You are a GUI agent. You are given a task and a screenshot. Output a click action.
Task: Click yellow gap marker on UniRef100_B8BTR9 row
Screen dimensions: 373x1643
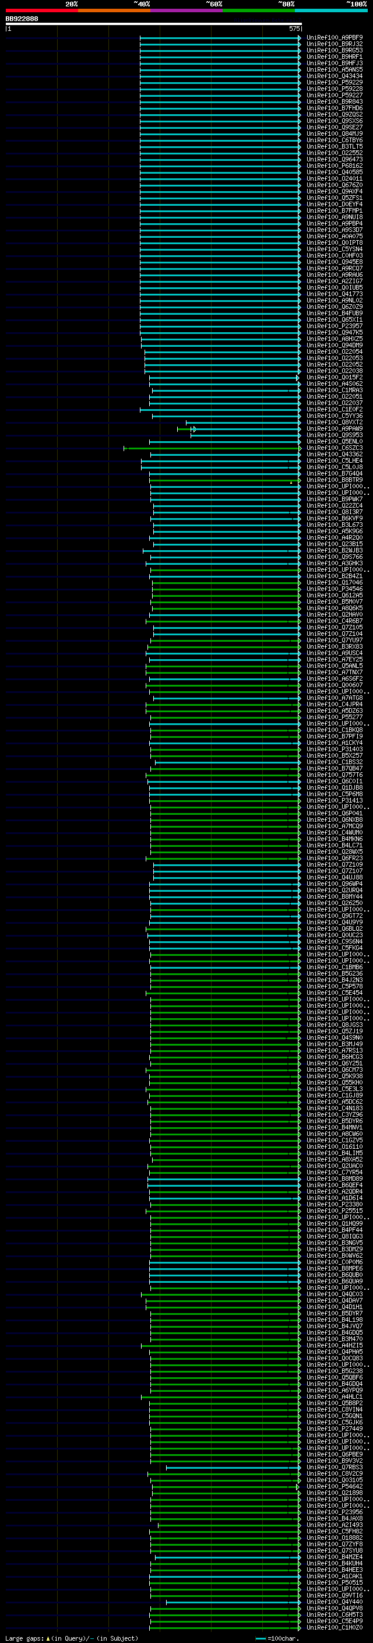pyautogui.click(x=291, y=482)
